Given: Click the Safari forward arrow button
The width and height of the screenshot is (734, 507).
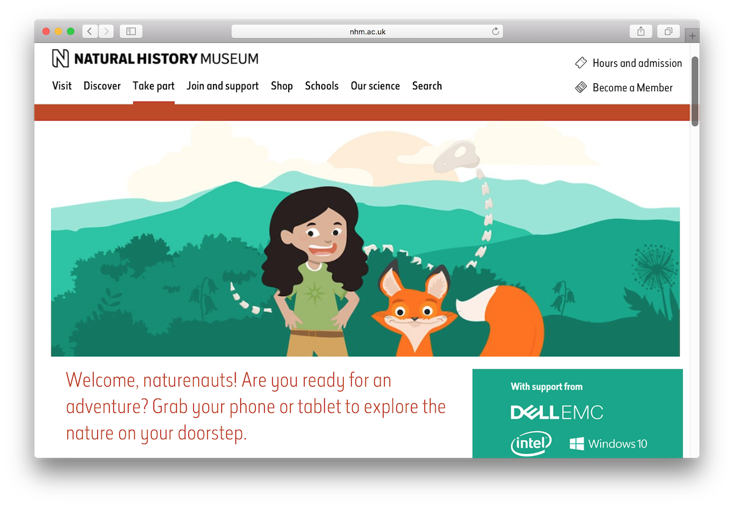Looking at the screenshot, I should 106,31.
